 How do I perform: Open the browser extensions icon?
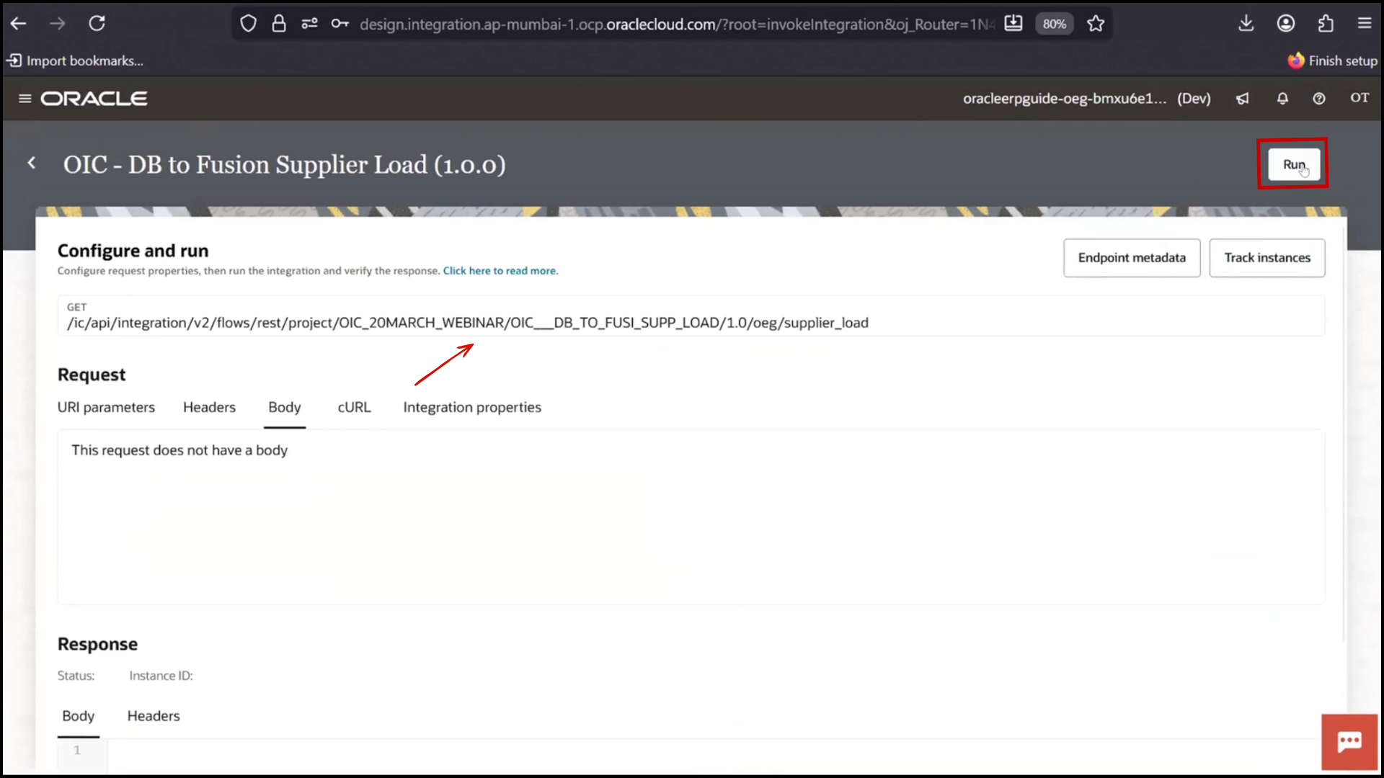pos(1326,24)
